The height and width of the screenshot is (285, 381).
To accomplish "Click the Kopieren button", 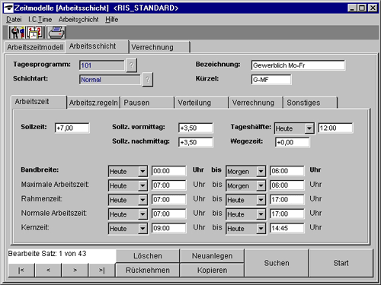I will [212, 270].
